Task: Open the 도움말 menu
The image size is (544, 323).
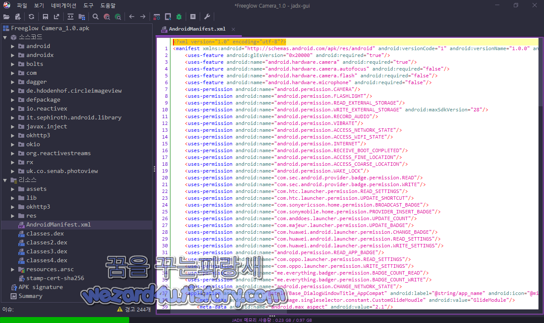Action: coord(108,6)
